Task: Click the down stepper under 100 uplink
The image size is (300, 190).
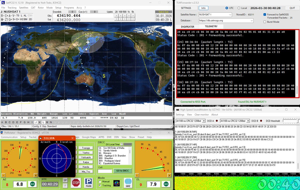Action: point(120,19)
